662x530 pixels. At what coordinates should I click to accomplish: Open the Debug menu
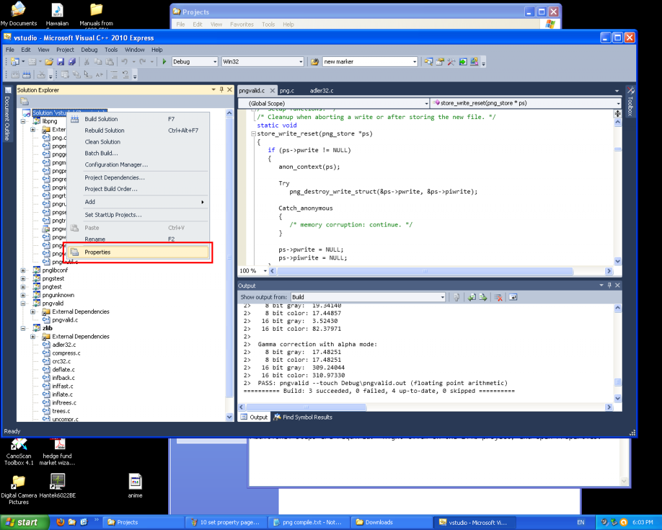pyautogui.click(x=89, y=50)
